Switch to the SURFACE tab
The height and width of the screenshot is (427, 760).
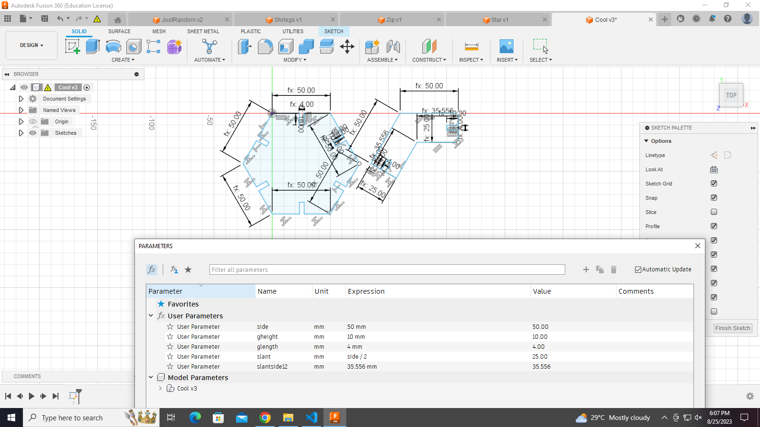pos(119,31)
